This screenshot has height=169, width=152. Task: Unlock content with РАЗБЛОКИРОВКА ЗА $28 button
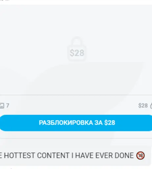point(76,123)
